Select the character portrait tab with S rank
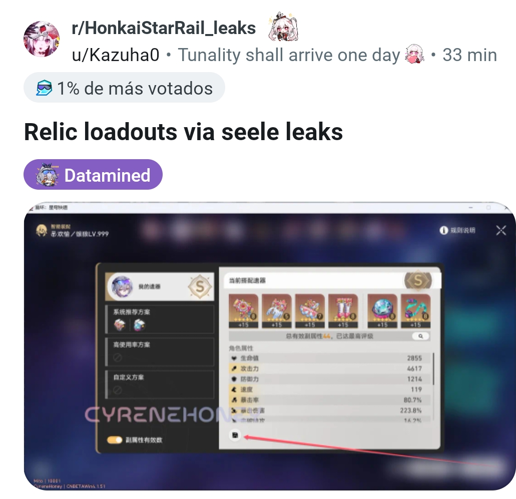This screenshot has width=516, height=499. (x=160, y=286)
